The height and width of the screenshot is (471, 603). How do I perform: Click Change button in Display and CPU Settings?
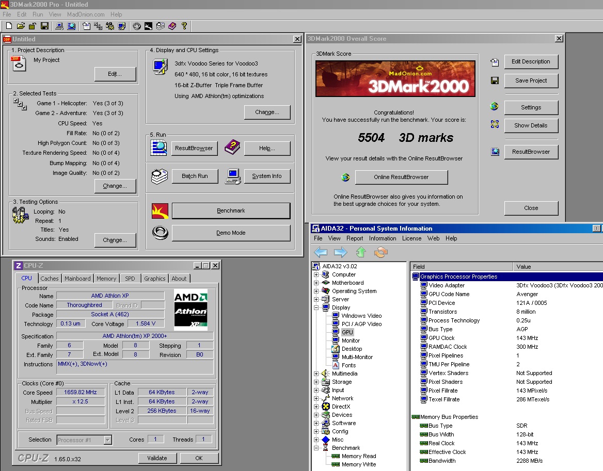click(267, 112)
